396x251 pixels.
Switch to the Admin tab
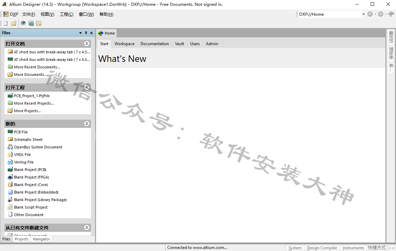click(x=212, y=44)
